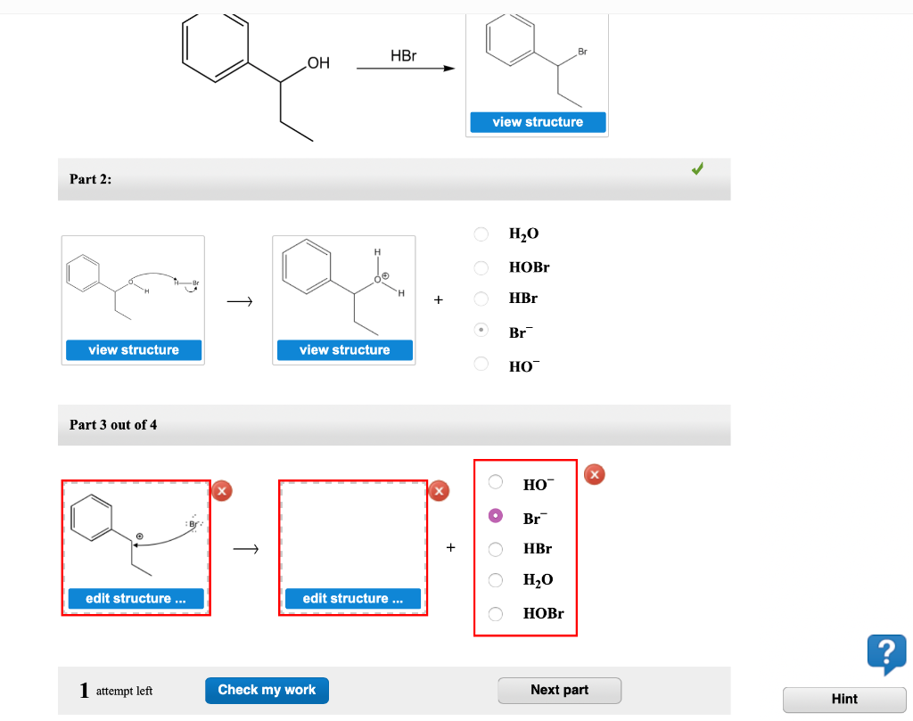This screenshot has width=913, height=721.
Task: Remove the answer choices box via its red X
Action: click(x=594, y=474)
